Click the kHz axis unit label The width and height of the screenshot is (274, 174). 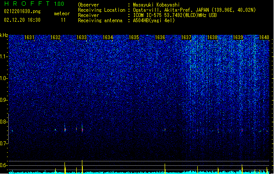tap(4, 35)
